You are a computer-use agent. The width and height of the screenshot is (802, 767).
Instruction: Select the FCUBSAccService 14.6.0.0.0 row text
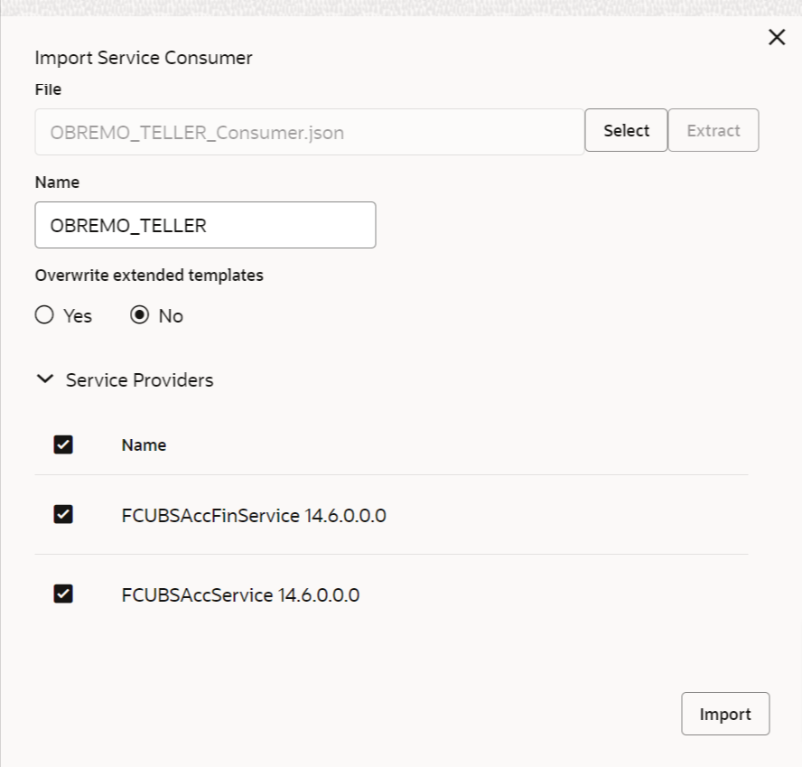point(240,595)
